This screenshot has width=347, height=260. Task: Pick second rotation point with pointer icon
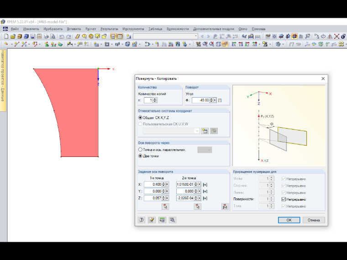pos(197,207)
